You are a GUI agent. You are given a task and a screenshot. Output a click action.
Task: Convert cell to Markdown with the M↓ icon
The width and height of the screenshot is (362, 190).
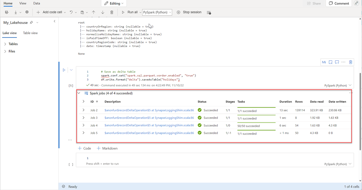click(x=324, y=62)
